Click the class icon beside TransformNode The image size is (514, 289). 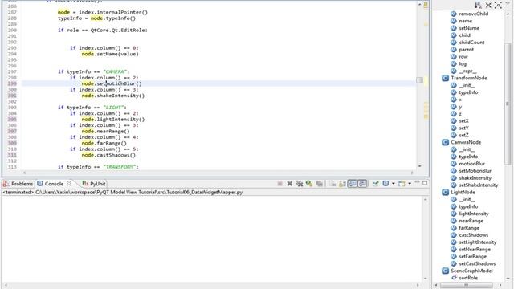[x=445, y=78]
